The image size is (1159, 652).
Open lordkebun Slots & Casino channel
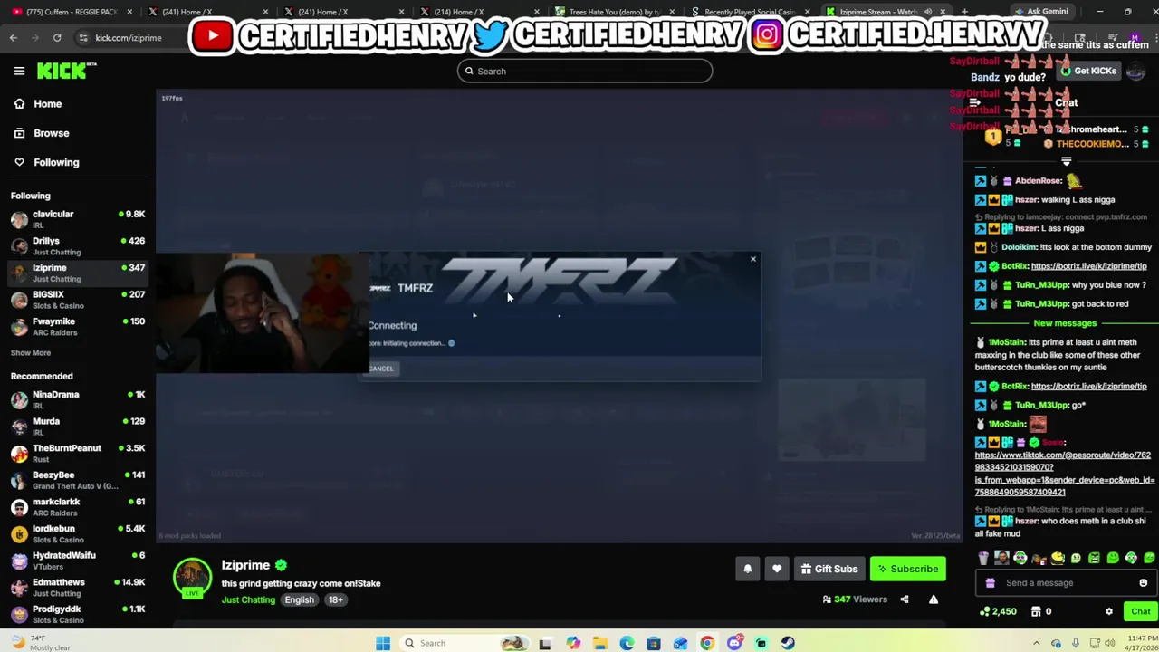pos(78,533)
